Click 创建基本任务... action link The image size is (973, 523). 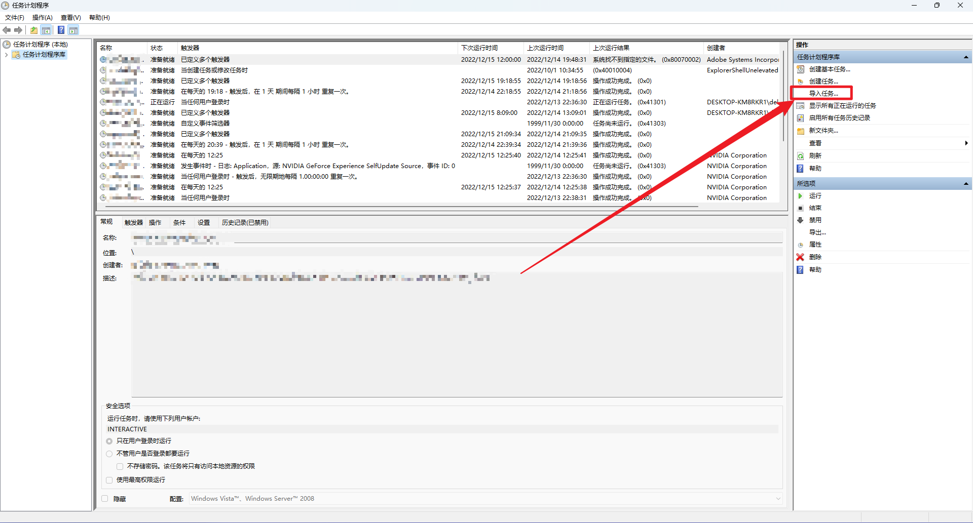[x=830, y=69]
